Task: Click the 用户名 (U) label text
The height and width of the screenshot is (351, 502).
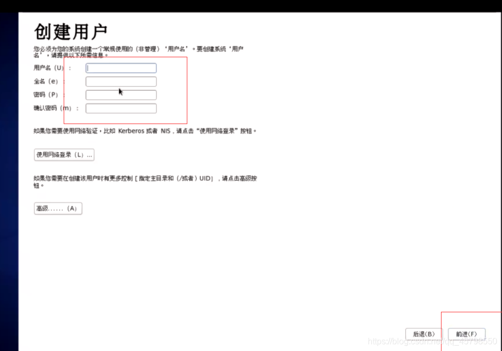Action: (x=53, y=68)
